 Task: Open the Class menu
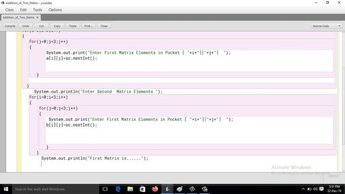point(10,10)
